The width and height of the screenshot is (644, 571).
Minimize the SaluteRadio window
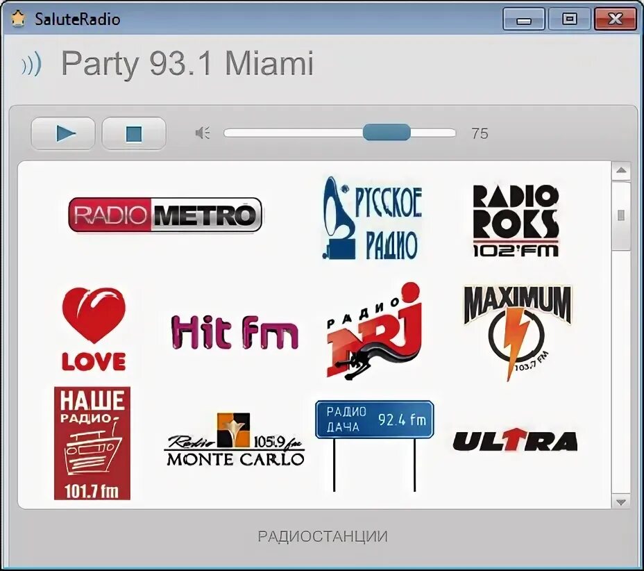(524, 19)
